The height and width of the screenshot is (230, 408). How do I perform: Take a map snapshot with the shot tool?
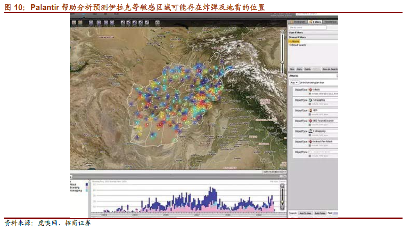(157, 23)
